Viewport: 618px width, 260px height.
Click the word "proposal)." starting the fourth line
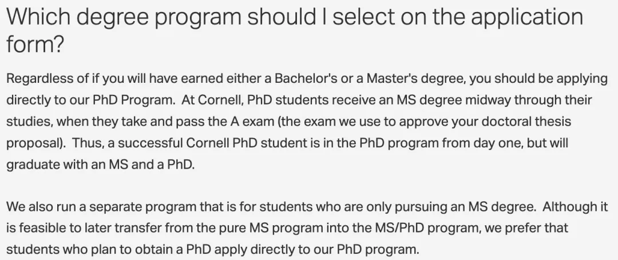click(x=36, y=143)
